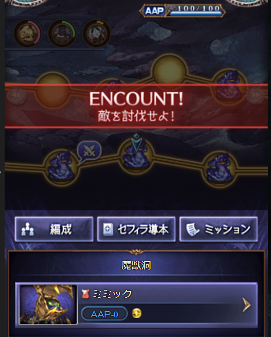Click the 魔獣洞 section header
271x337 pixels.
pyautogui.click(x=136, y=265)
